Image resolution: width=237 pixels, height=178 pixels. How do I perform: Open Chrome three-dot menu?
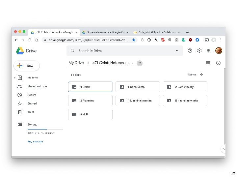[x=221, y=40]
